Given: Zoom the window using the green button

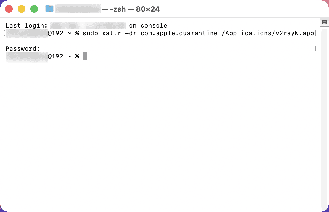Looking at the screenshot, I should 34,9.
